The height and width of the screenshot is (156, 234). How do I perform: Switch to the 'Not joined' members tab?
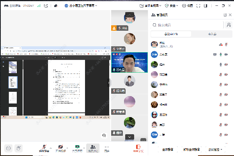coord(212,34)
